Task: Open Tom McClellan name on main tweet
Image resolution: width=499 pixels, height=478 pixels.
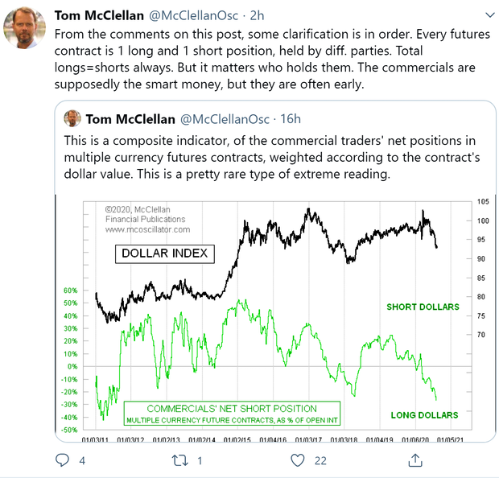Action: point(99,15)
